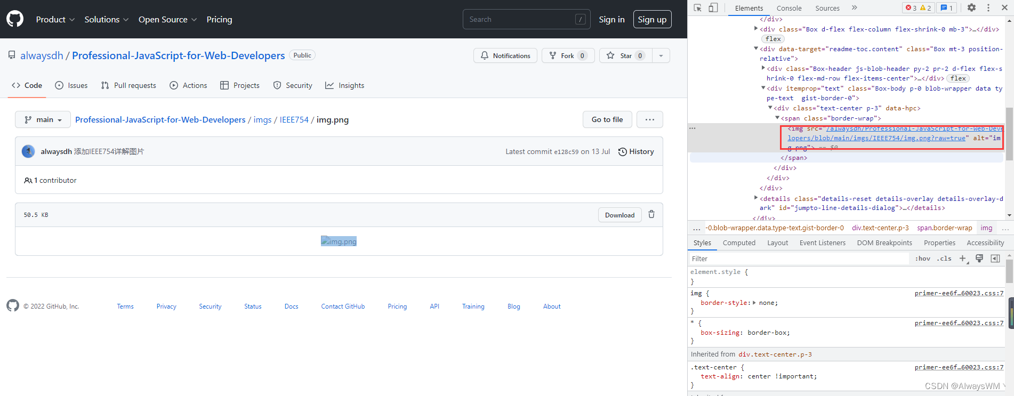View the commit History
Screen dimensions: 1014x396
(x=636, y=151)
